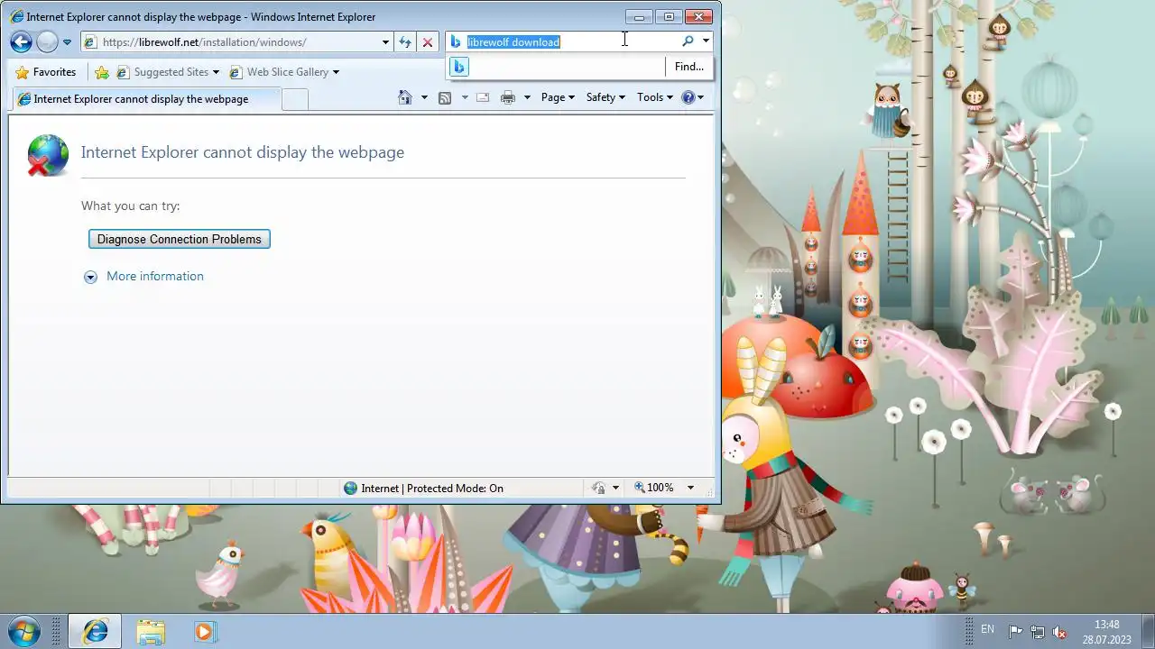This screenshot has width=1155, height=649.
Task: Click the Forward navigation arrow button
Action: (48, 41)
